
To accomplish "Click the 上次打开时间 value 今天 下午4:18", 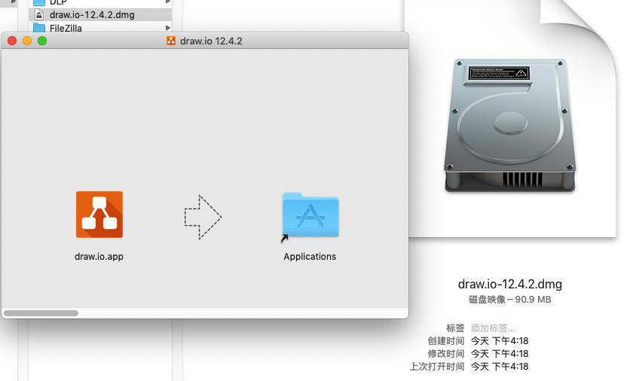I will [x=500, y=367].
